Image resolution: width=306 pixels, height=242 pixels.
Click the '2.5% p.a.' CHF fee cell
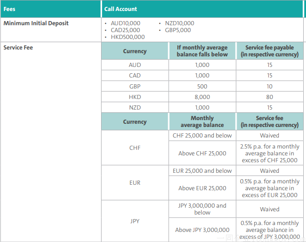[270, 153]
